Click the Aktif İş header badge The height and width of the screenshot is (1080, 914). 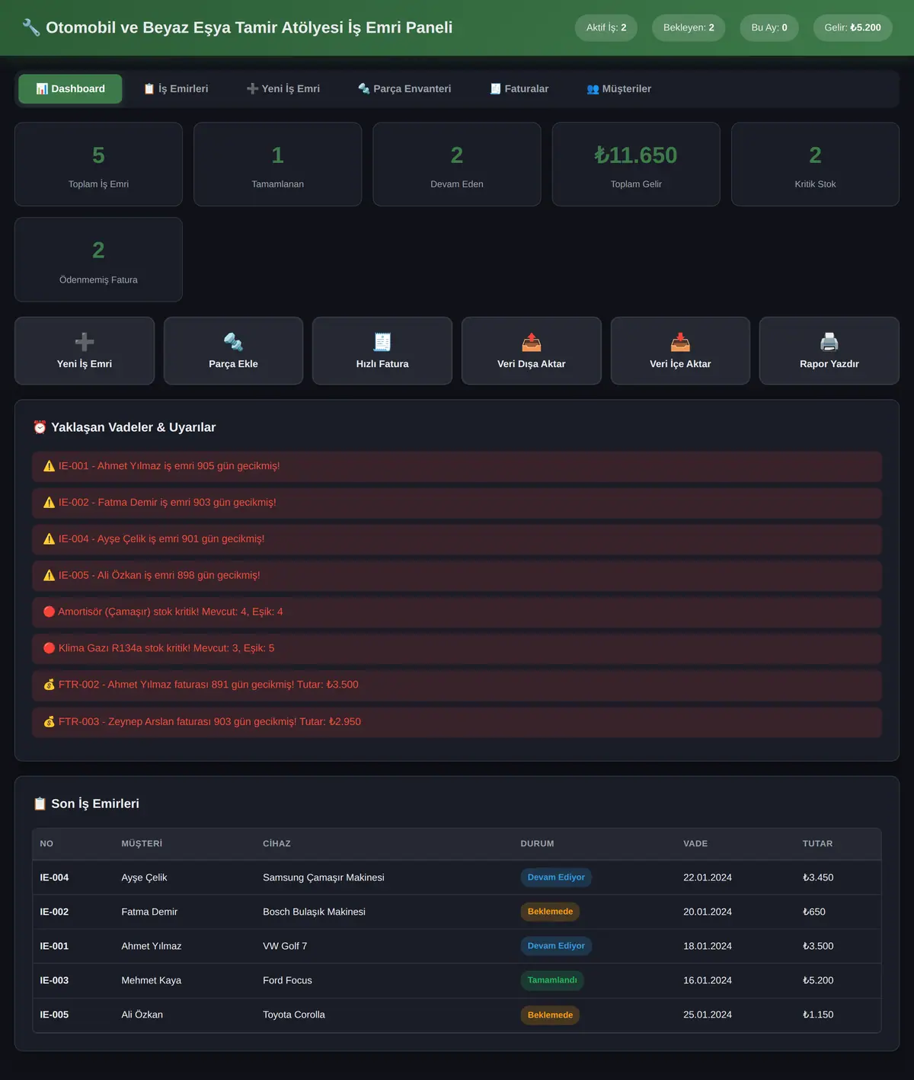(x=606, y=27)
